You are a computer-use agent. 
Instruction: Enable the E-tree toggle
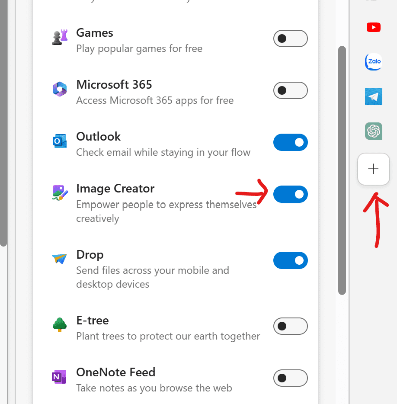291,326
